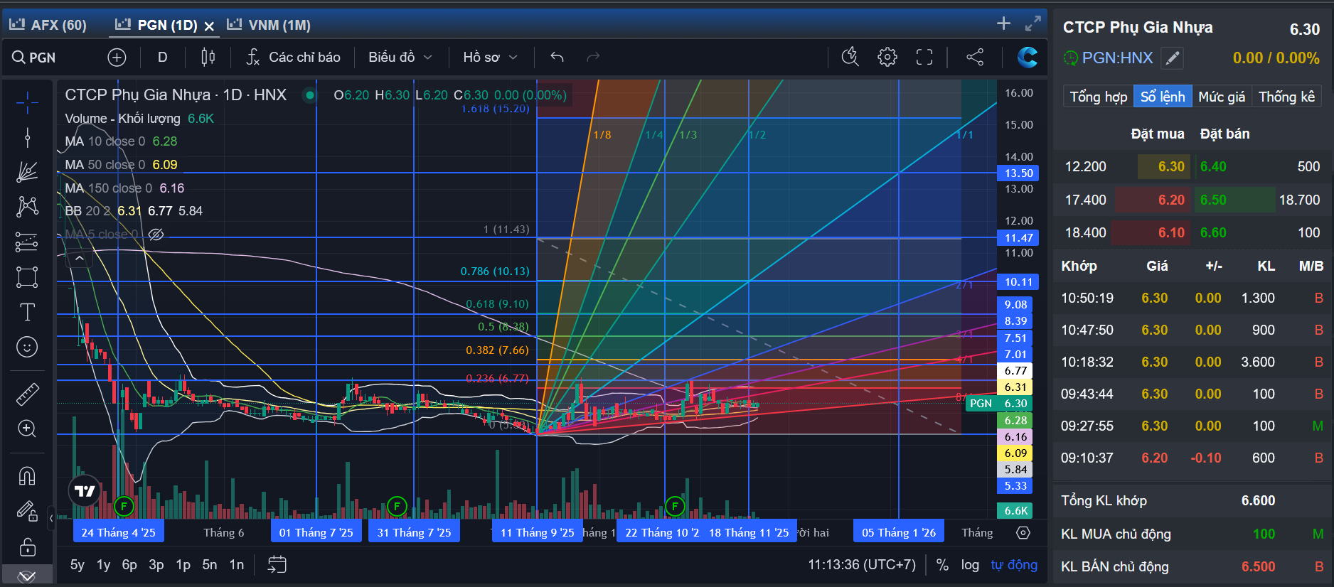Open the emoji icons tool
Image resolution: width=1334 pixels, height=587 pixels.
coord(27,347)
